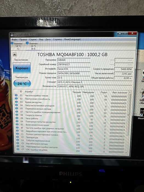The image size is (144, 192).
Task: Click the serial number field Z9F5PUCCT
Action: coord(74,64)
